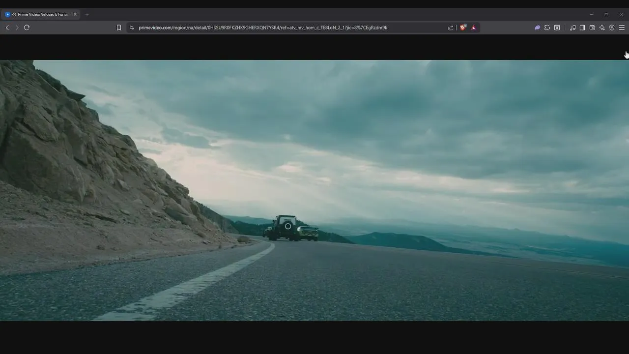
Task: Open the Brave VPN shield icon
Action: pyautogui.click(x=612, y=28)
